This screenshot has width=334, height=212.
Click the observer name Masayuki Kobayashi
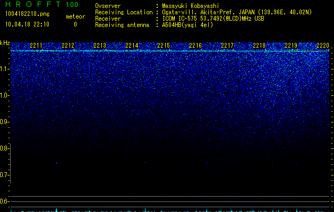(191, 6)
